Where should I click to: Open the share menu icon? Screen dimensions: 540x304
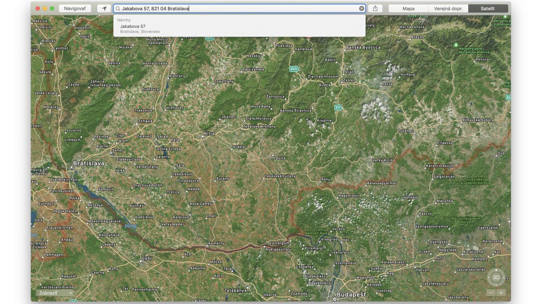coord(375,8)
